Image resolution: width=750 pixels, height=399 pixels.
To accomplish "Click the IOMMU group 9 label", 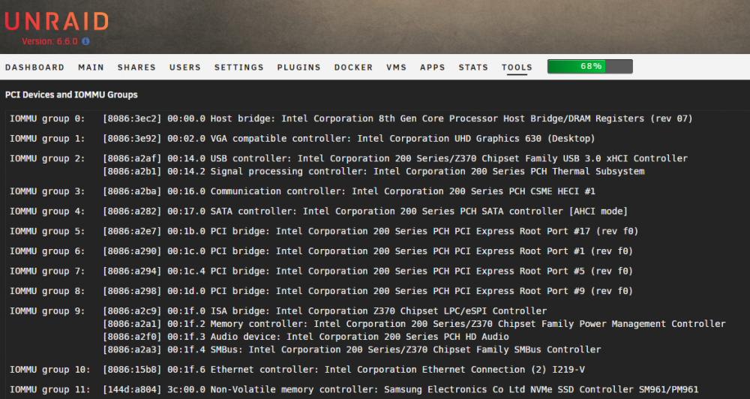I will tap(47, 311).
